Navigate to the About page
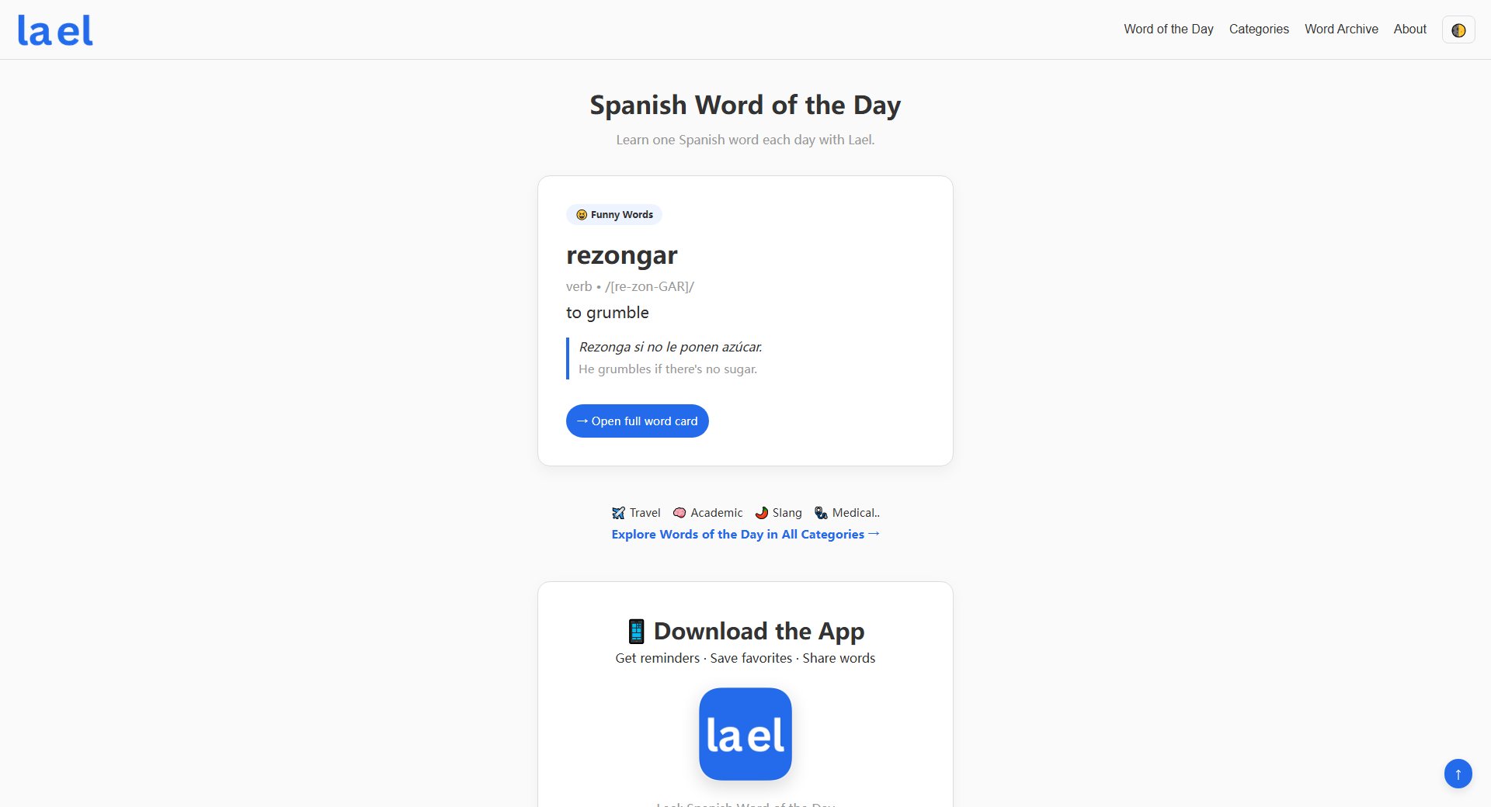The image size is (1491, 807). (1409, 29)
